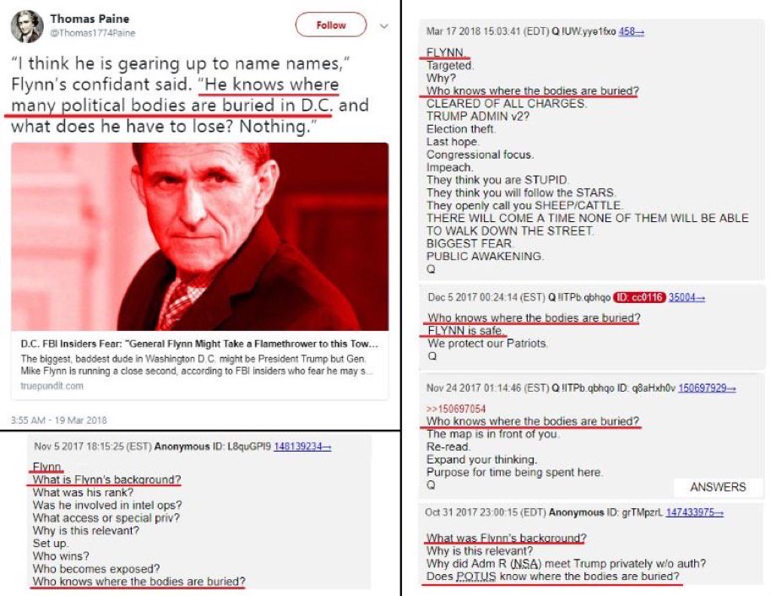Open the 3:55 AM - 19 Mar 2018 timestamp
Viewport: 771px width, 596px height.
coord(58,420)
